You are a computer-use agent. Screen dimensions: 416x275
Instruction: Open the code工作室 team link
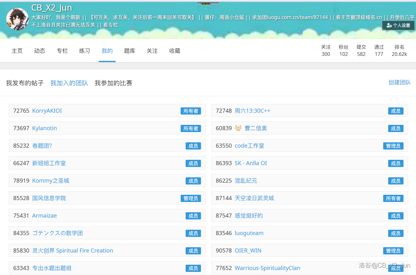click(x=249, y=146)
